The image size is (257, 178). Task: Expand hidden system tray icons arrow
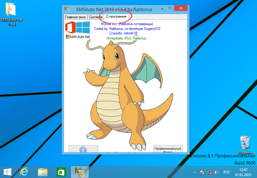[195, 172]
